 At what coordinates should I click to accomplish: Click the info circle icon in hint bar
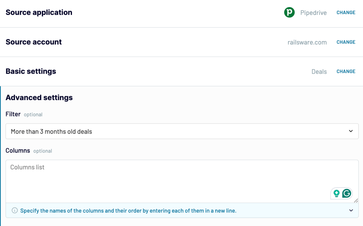tap(15, 210)
